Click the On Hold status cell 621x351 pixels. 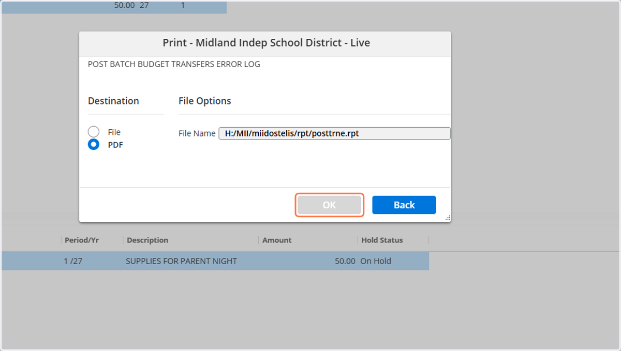click(x=376, y=261)
